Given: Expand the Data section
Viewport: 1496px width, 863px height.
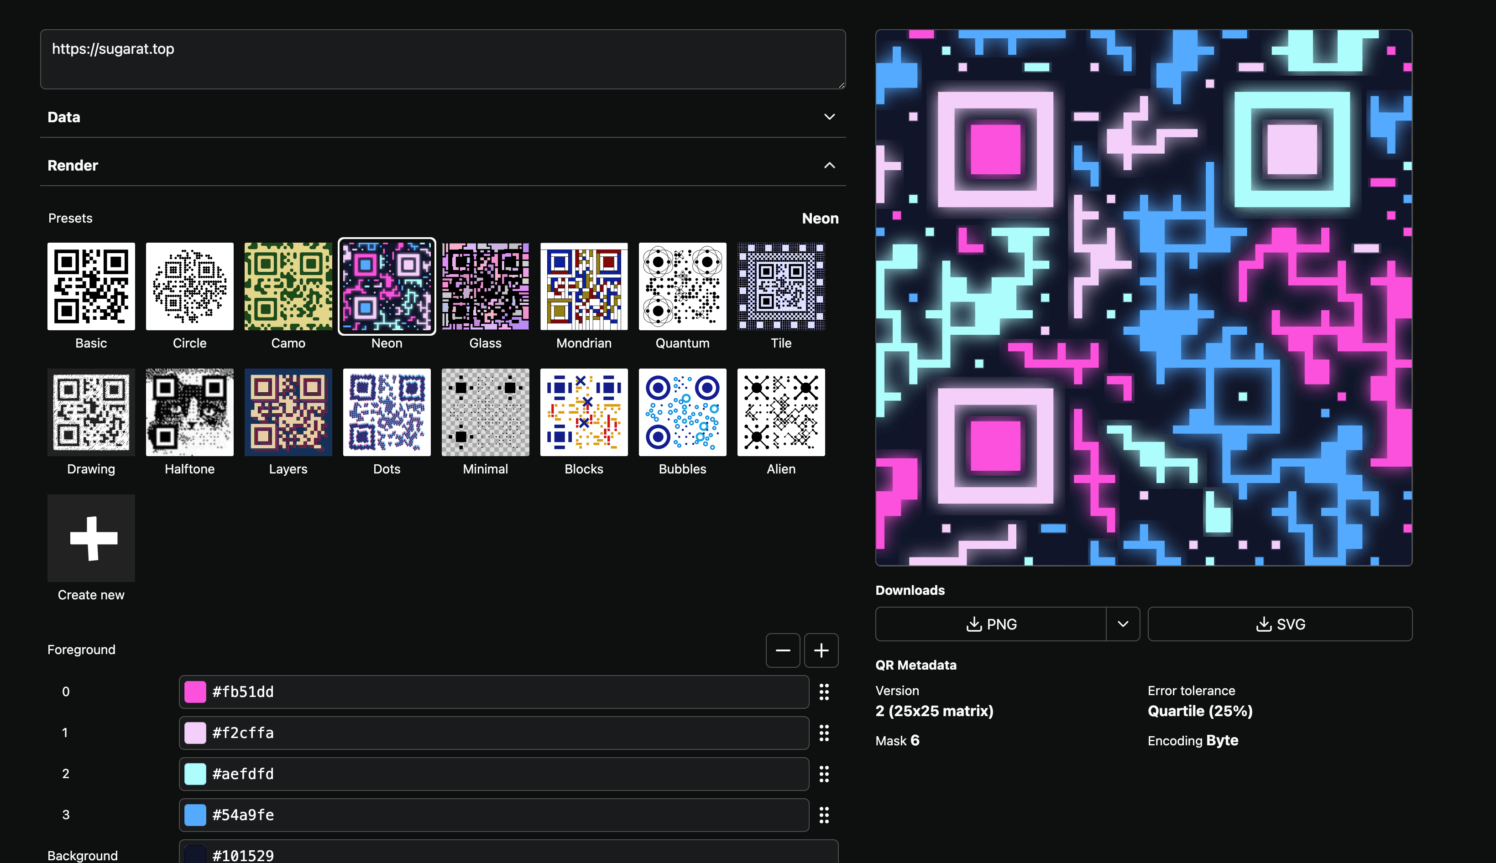Looking at the screenshot, I should [829, 117].
